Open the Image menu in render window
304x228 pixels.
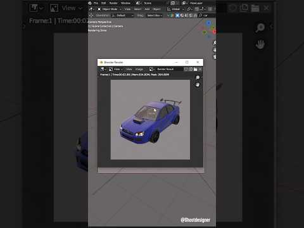click(139, 69)
